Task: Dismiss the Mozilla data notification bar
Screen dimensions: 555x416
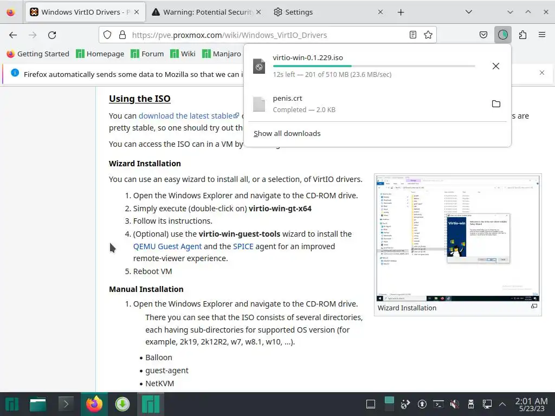Action: point(542,73)
